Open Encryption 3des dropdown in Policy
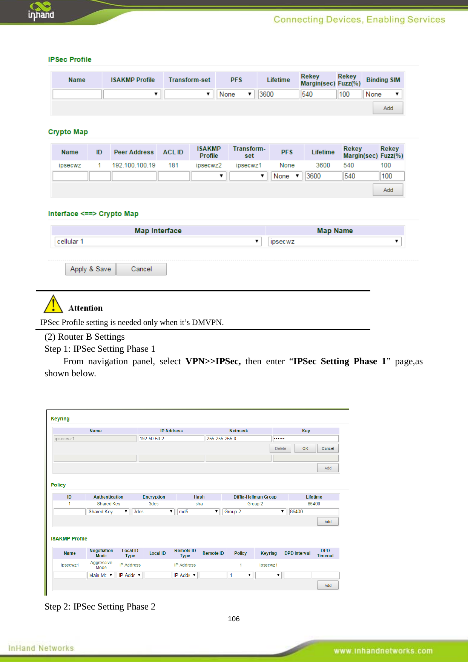Viewport: 468px width, 662px height. [153, 511]
